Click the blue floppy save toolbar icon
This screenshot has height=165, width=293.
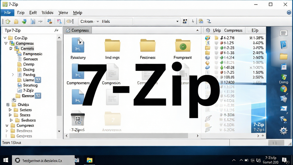point(33,21)
